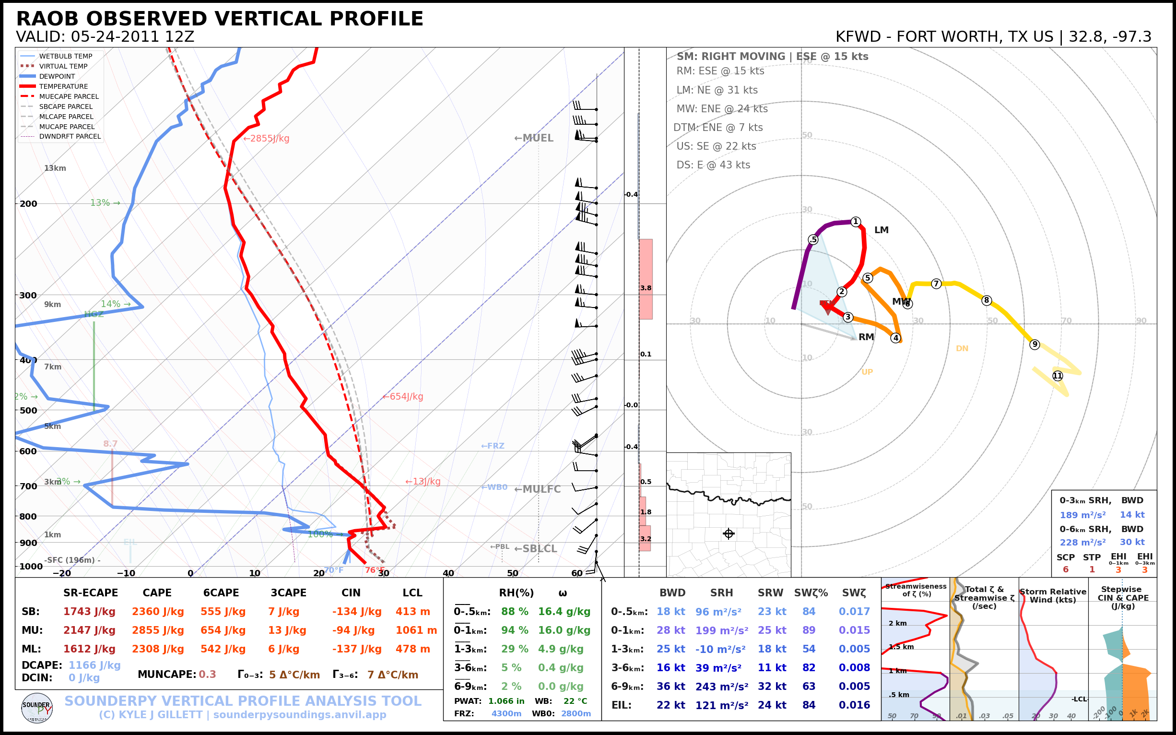Click the Storm Relative Wind panel title

click(1053, 595)
